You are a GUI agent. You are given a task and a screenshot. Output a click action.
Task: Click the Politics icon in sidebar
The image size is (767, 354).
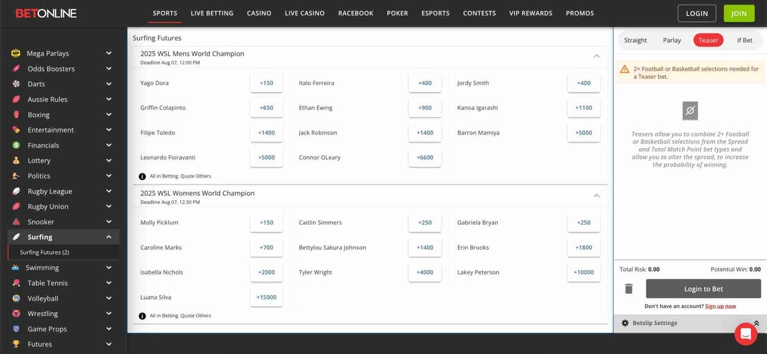[16, 176]
